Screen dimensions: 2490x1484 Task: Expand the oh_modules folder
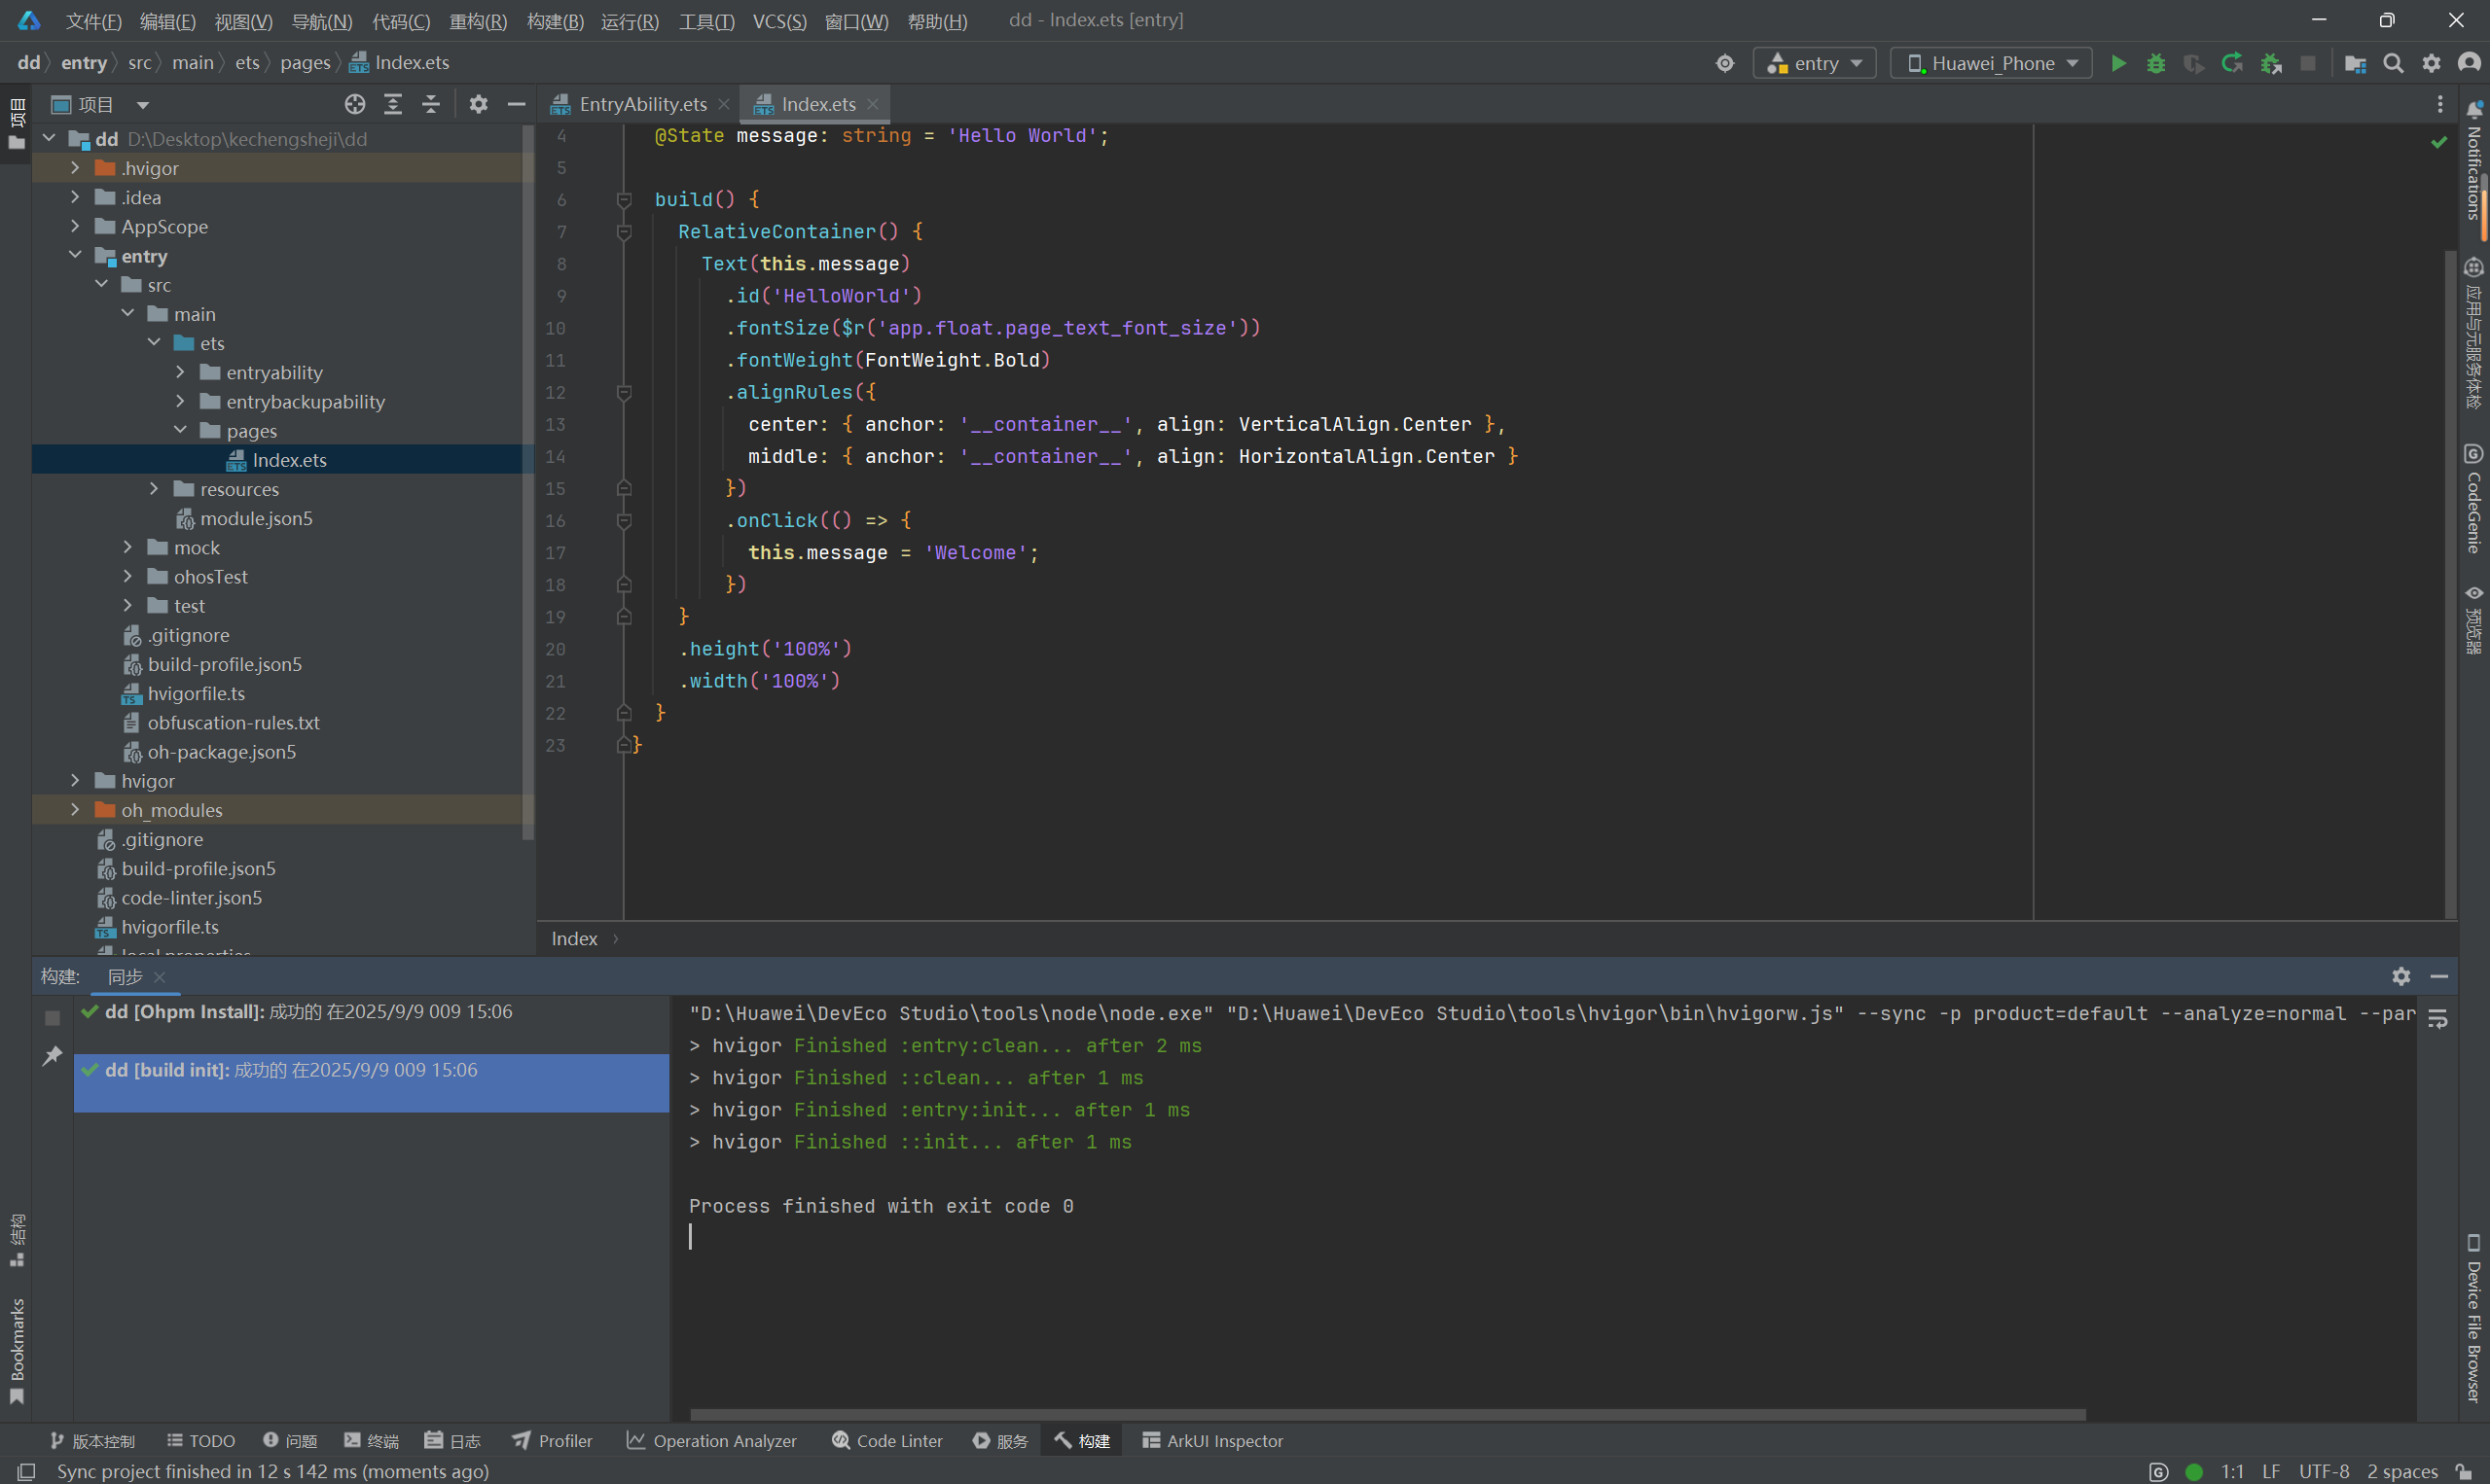pyautogui.click(x=75, y=810)
